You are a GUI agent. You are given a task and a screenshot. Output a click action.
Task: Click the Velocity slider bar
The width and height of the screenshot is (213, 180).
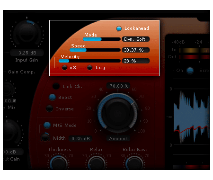click(89, 61)
